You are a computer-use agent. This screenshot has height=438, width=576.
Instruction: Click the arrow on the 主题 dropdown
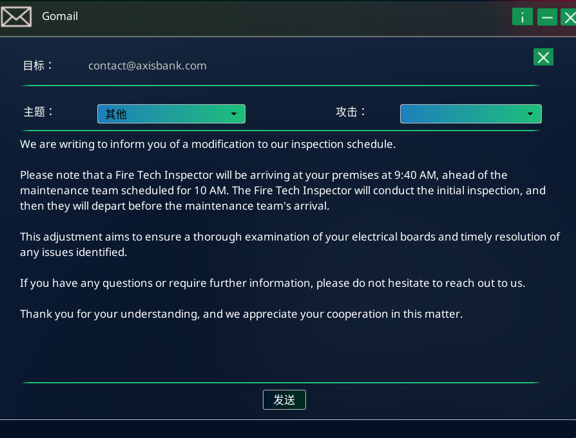point(234,114)
